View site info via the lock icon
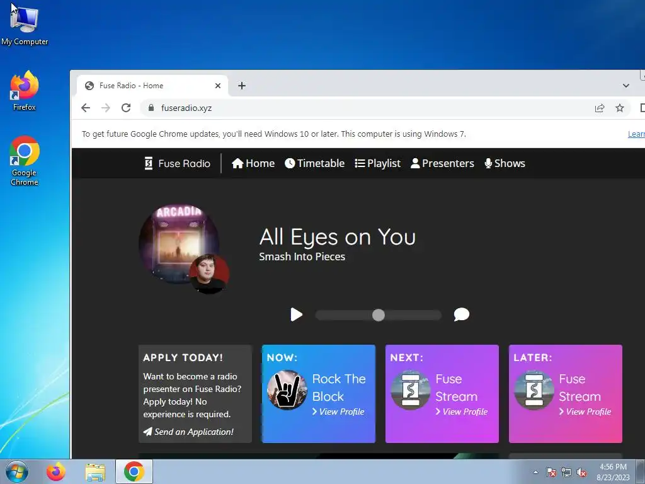 point(151,108)
